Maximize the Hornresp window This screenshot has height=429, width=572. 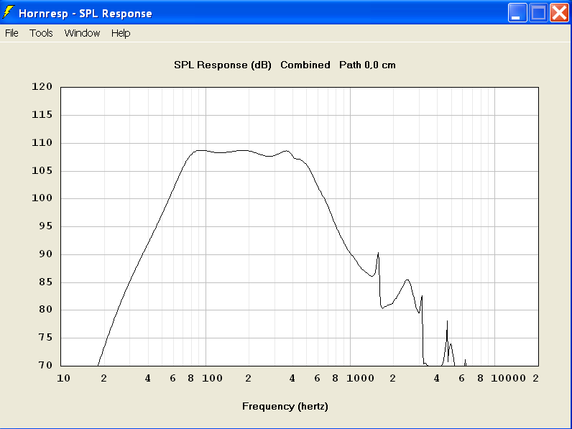538,13
